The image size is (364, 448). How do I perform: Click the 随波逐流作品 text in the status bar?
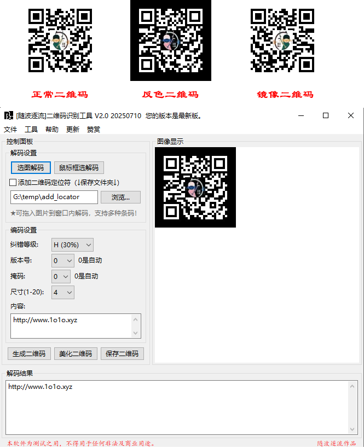[337, 443]
